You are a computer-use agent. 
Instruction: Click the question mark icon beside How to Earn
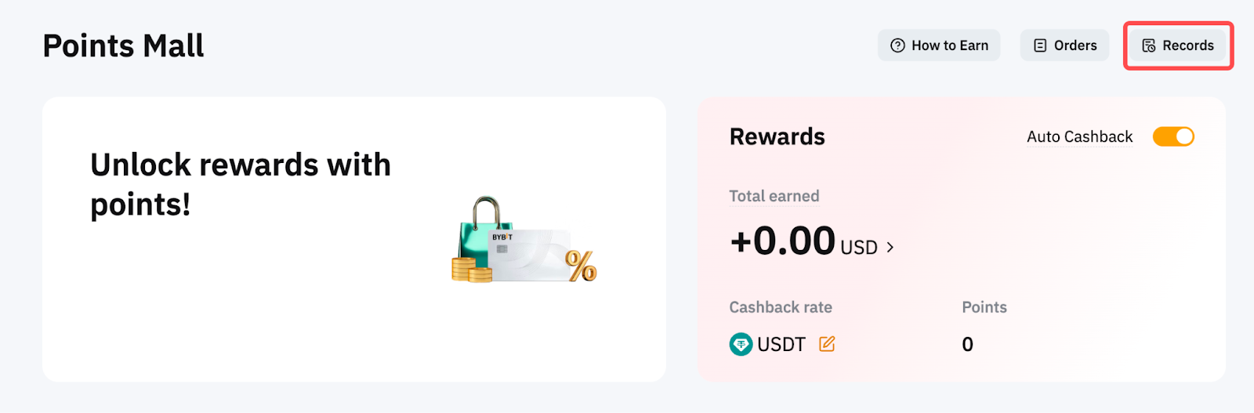click(897, 45)
